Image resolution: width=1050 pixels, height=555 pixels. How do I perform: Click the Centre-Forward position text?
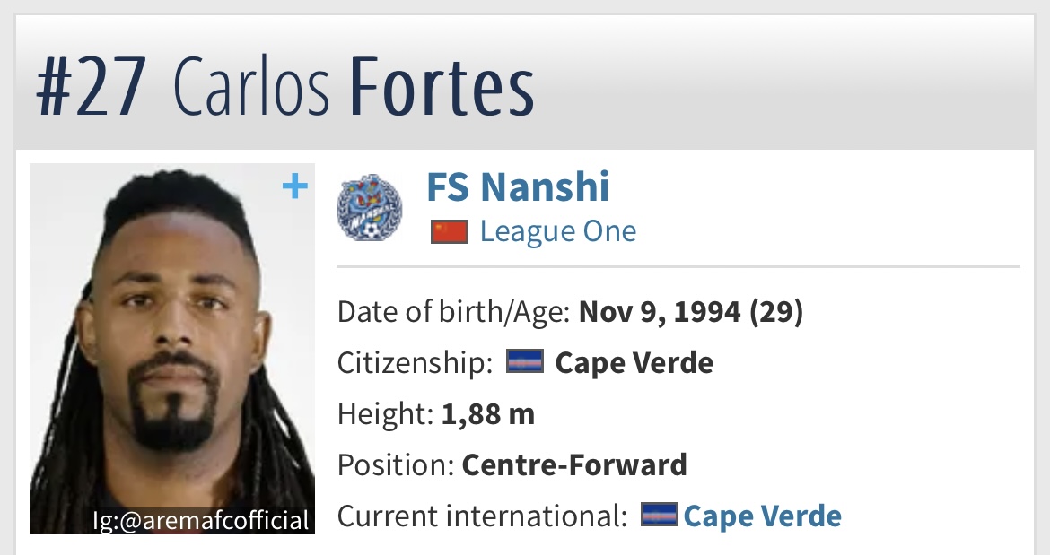point(574,464)
